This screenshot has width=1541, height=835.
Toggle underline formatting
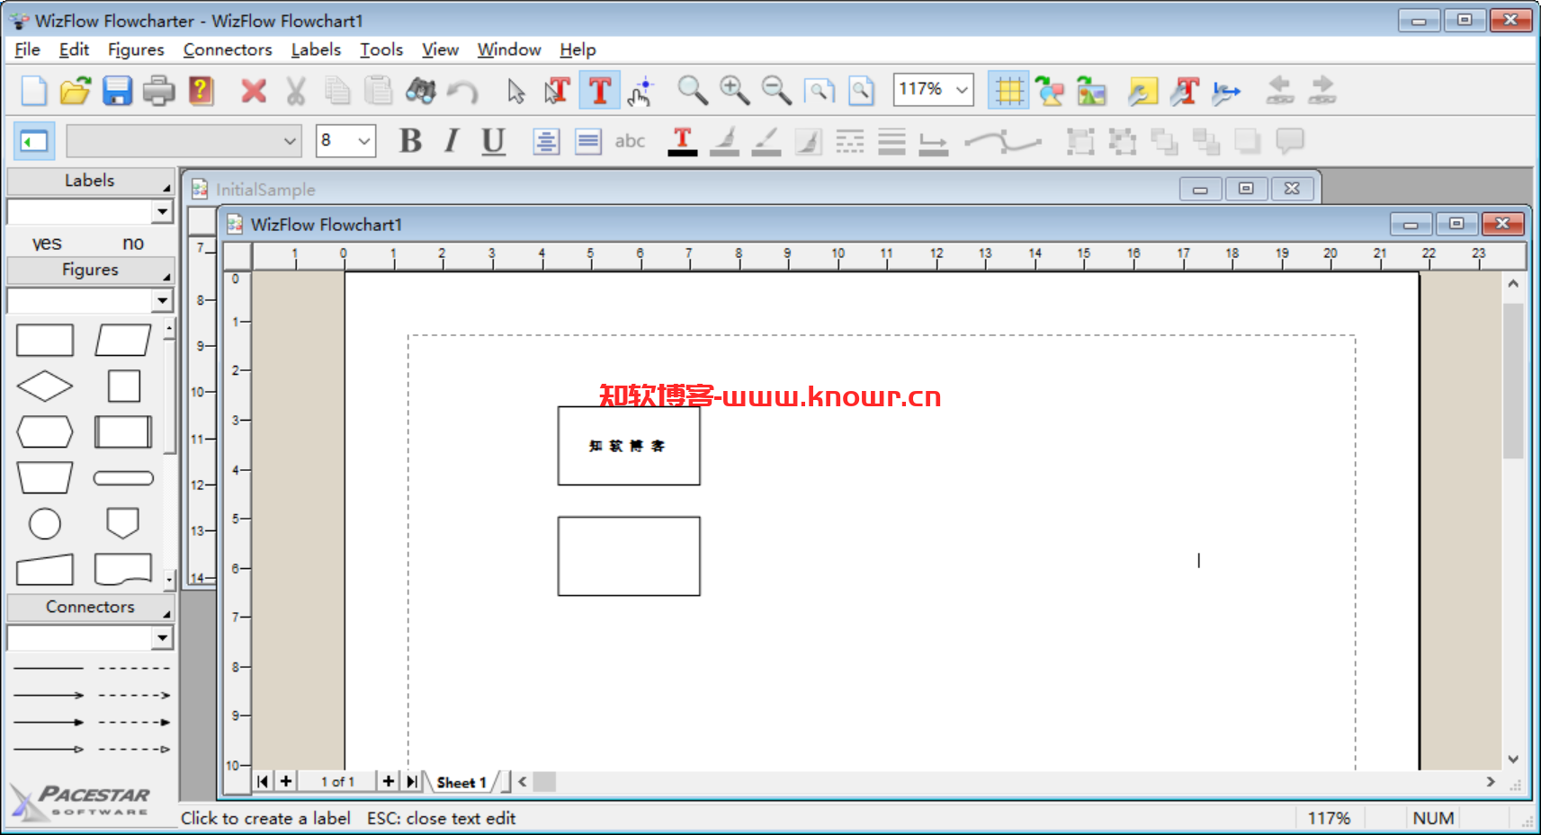click(493, 141)
